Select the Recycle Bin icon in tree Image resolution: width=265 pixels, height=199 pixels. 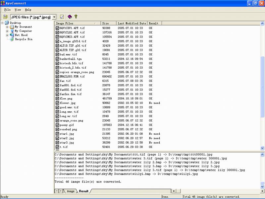click(x=12, y=39)
